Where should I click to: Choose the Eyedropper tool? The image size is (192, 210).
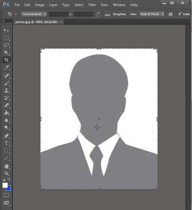7,67
